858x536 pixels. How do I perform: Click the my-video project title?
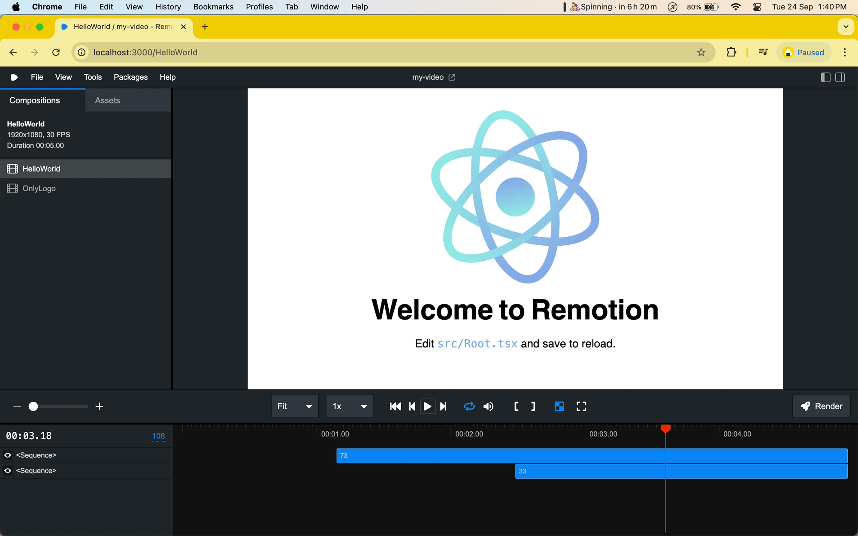click(428, 77)
